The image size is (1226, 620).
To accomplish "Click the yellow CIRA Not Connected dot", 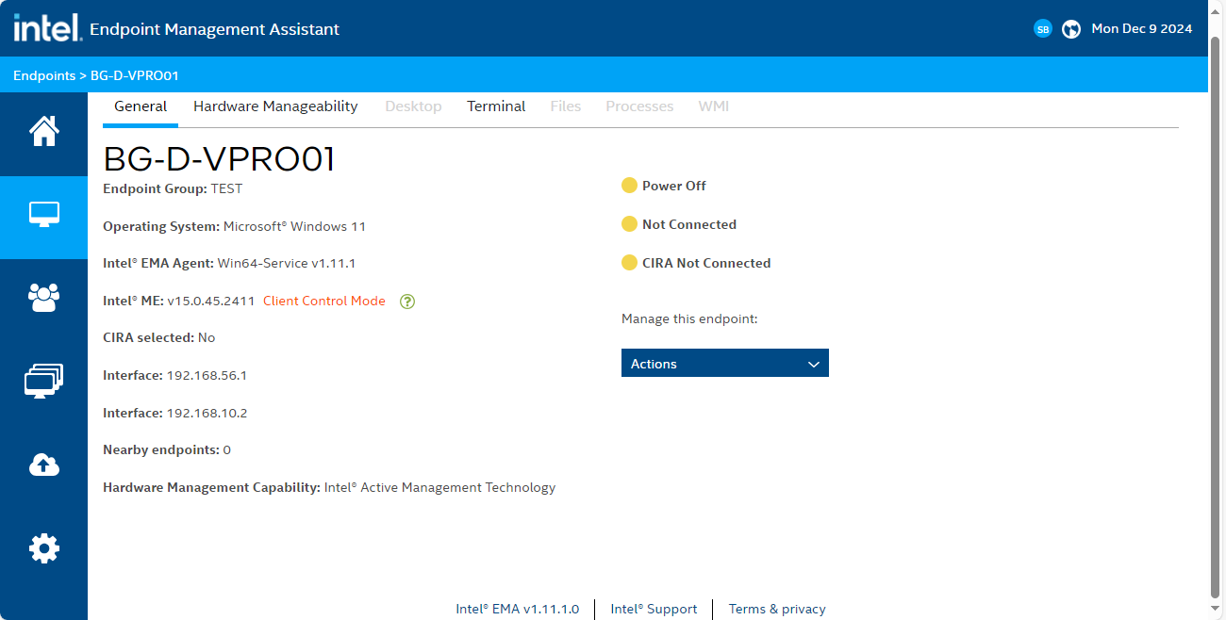I will 629,263.
